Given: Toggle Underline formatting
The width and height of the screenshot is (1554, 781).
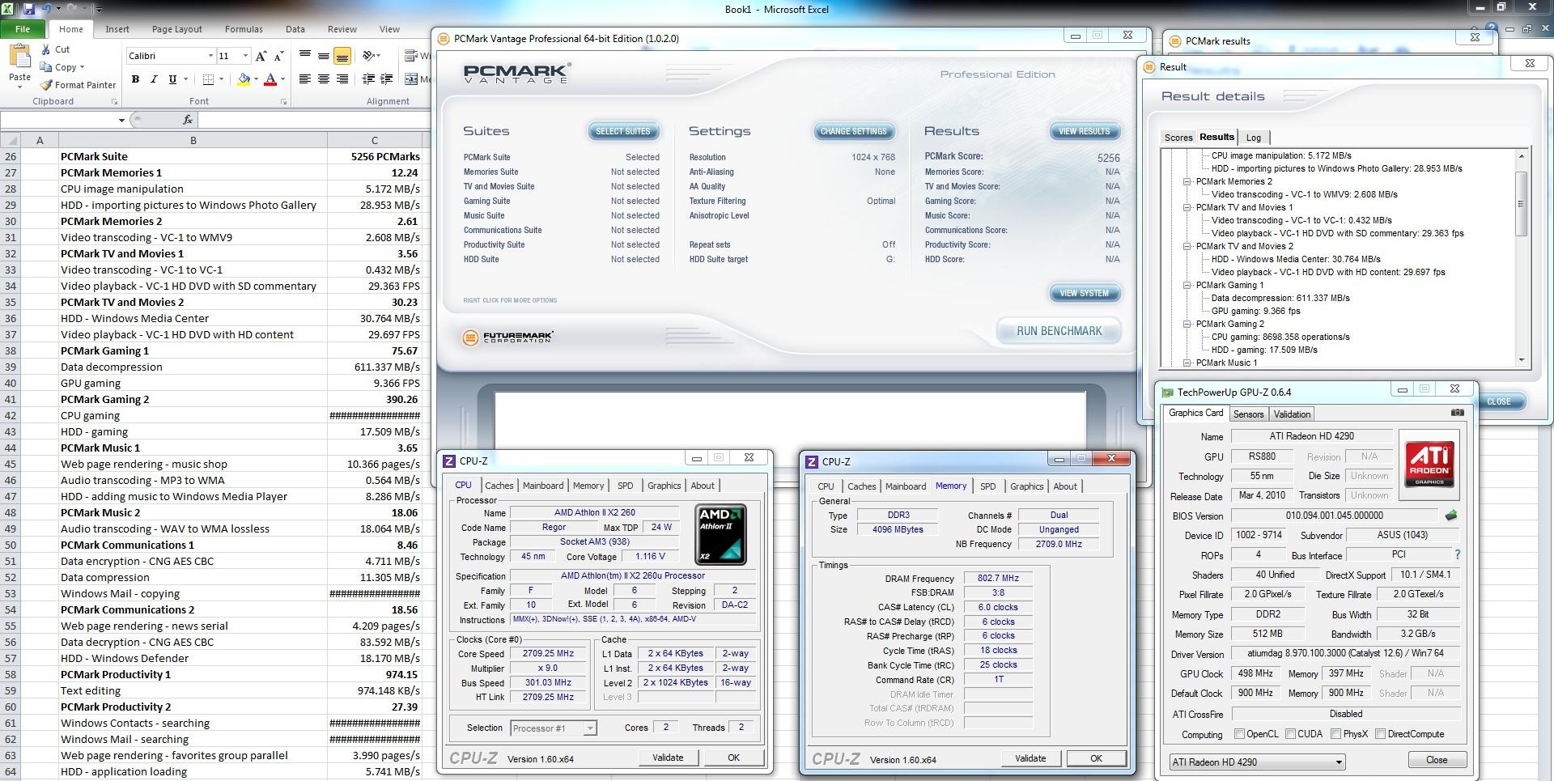Looking at the screenshot, I should tap(172, 79).
